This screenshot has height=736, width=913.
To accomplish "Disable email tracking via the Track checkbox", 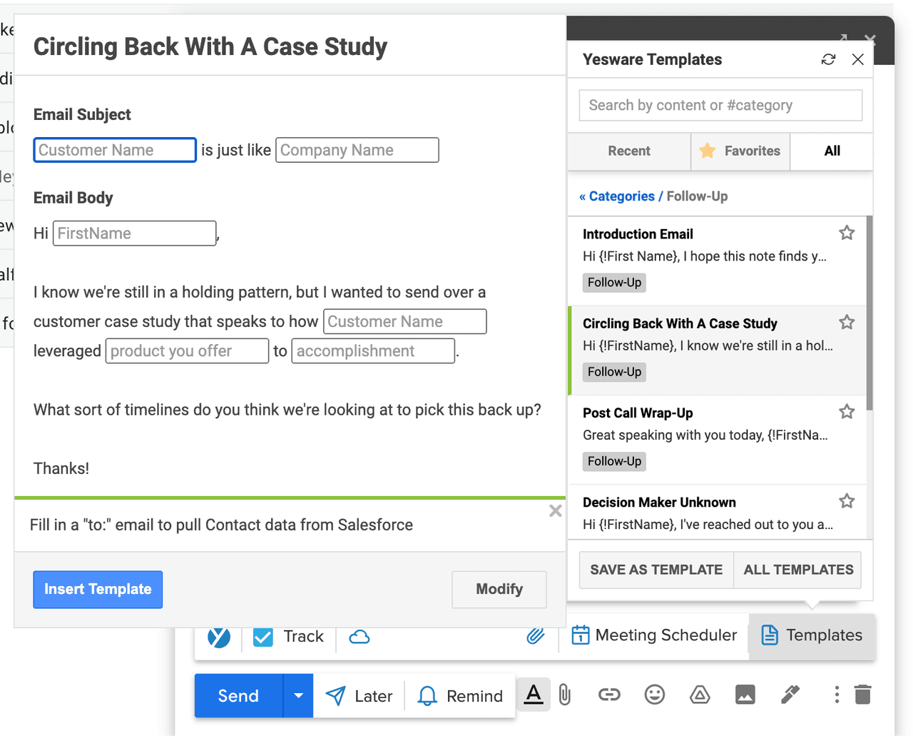I will pyautogui.click(x=262, y=636).
